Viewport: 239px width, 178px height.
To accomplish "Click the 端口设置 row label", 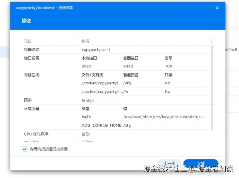I will tap(32, 58).
